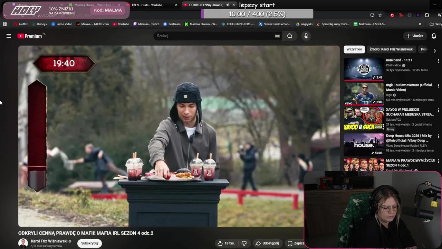The width and height of the screenshot is (442, 249).
Task: Click the SzklanaY2J channel name
Action: click(394, 120)
